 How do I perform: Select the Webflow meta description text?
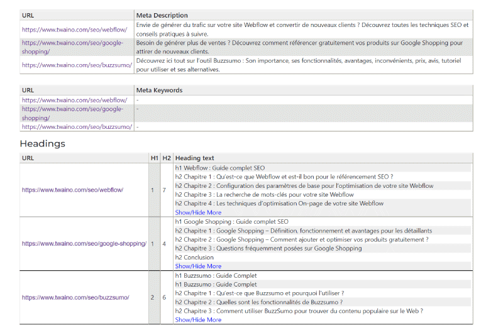pos(302,30)
